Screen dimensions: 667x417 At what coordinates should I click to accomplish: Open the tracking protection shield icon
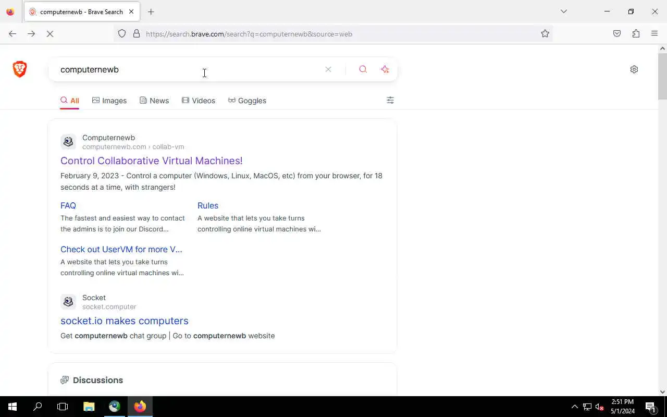click(x=122, y=34)
